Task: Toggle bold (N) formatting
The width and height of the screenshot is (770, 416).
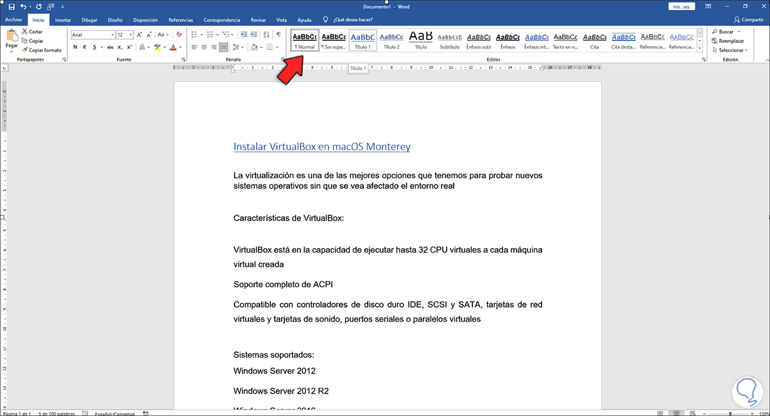Action: 75,47
